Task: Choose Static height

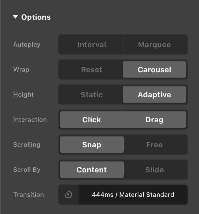Action: click(x=92, y=94)
